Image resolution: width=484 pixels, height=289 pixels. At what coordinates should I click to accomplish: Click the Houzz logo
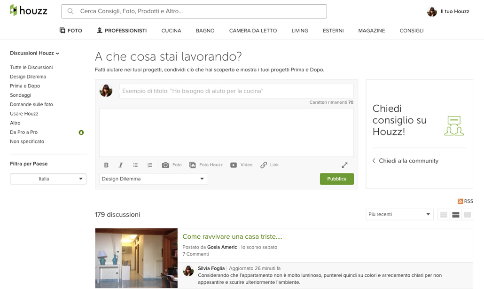[x=28, y=10]
